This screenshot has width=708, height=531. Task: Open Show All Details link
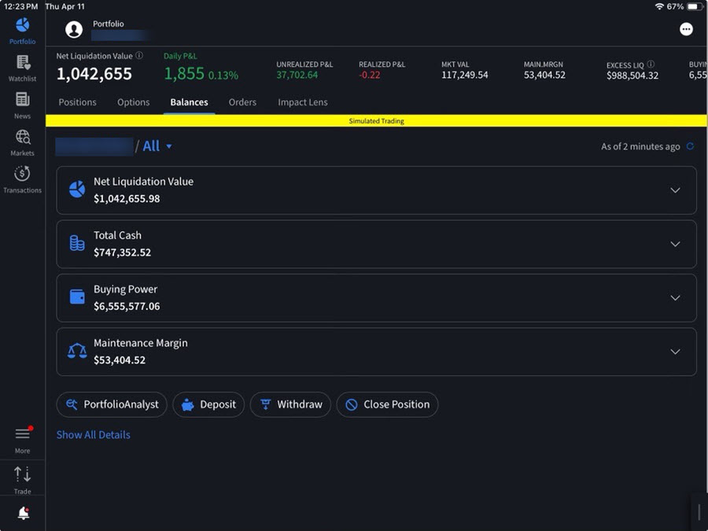(x=94, y=435)
